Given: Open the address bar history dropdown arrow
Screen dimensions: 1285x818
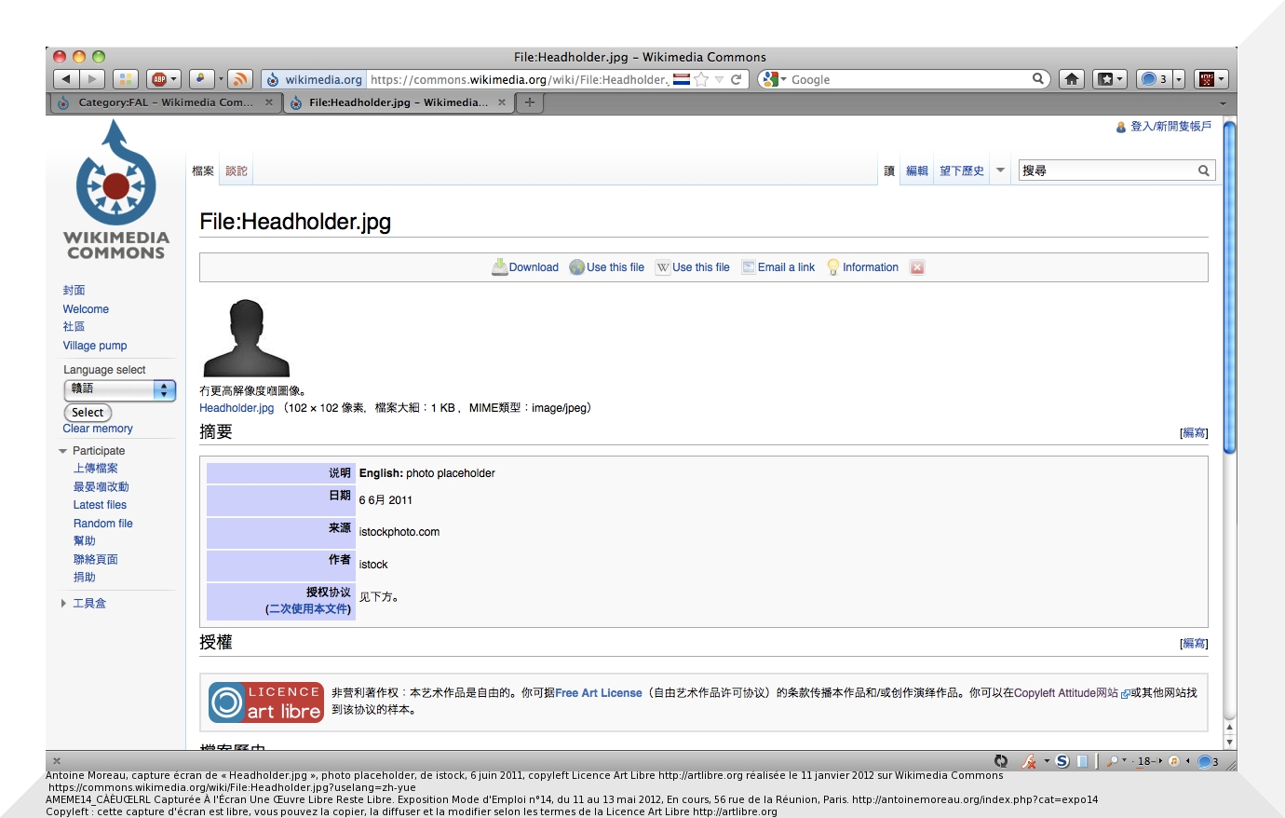Looking at the screenshot, I should 719,79.
